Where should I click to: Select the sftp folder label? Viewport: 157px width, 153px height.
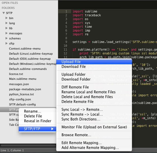tap(12, 44)
